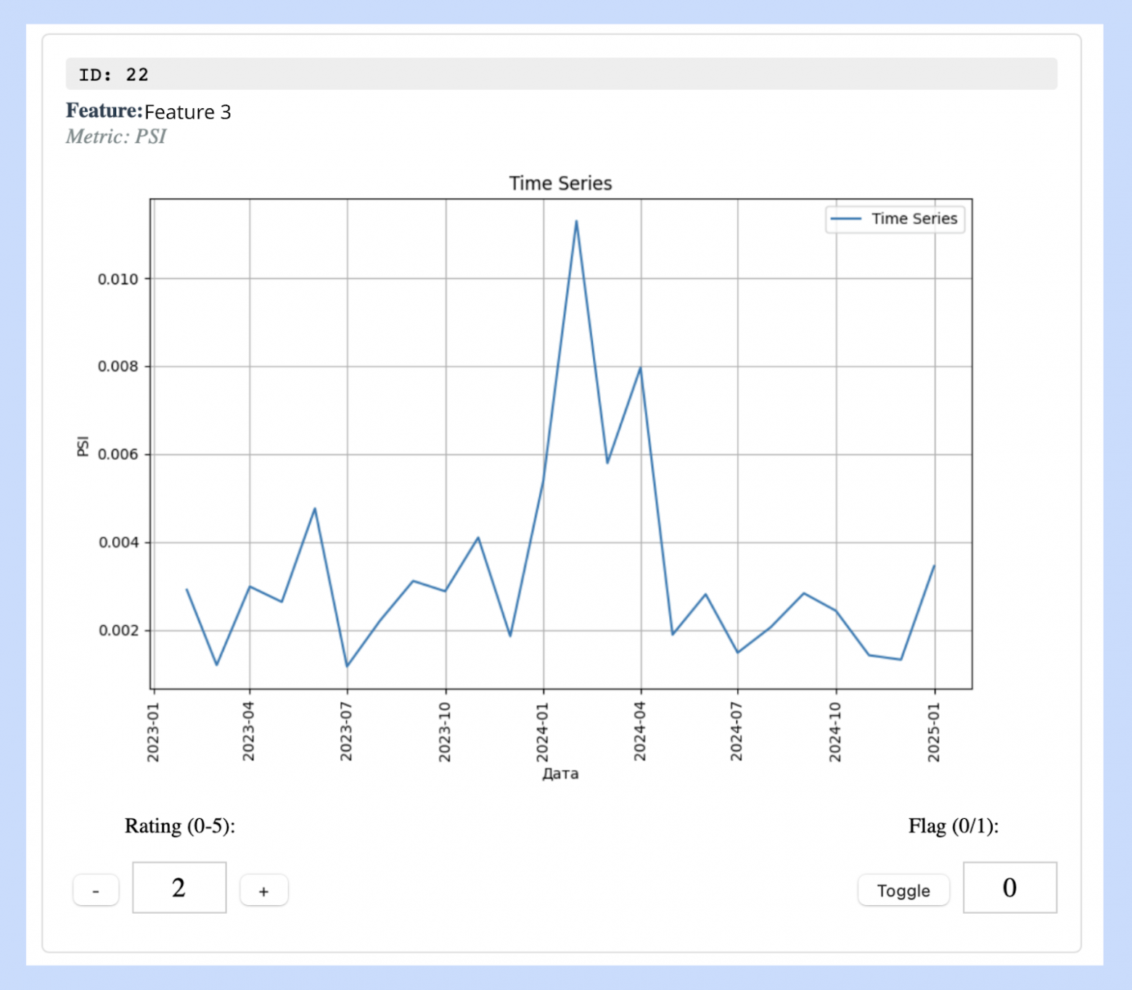Increase the rating with the plus button
Screen dimensions: 1132x990
(263, 891)
